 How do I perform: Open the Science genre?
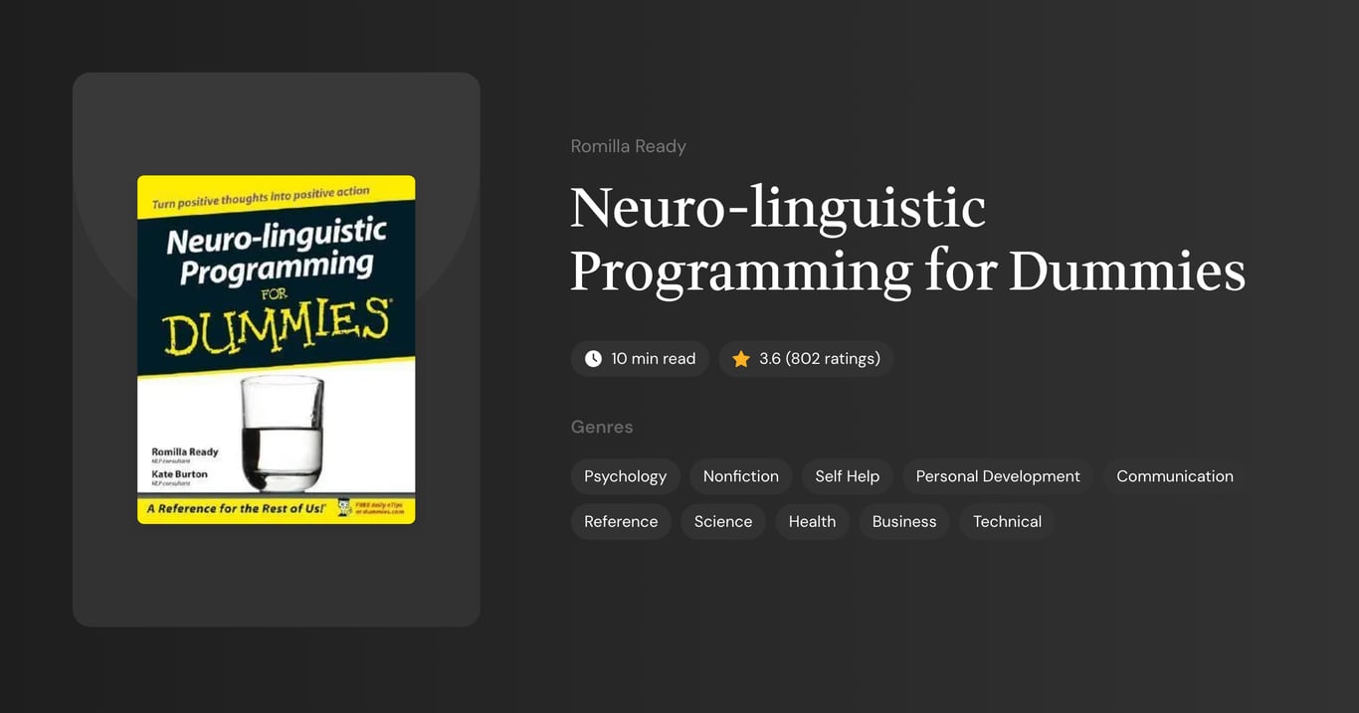coord(722,521)
